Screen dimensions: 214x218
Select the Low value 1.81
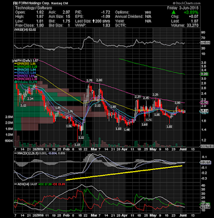coord(40,21)
